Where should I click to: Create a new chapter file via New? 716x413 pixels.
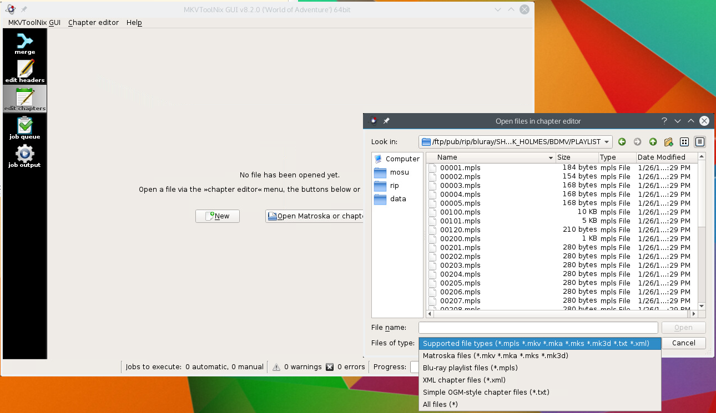coord(217,216)
